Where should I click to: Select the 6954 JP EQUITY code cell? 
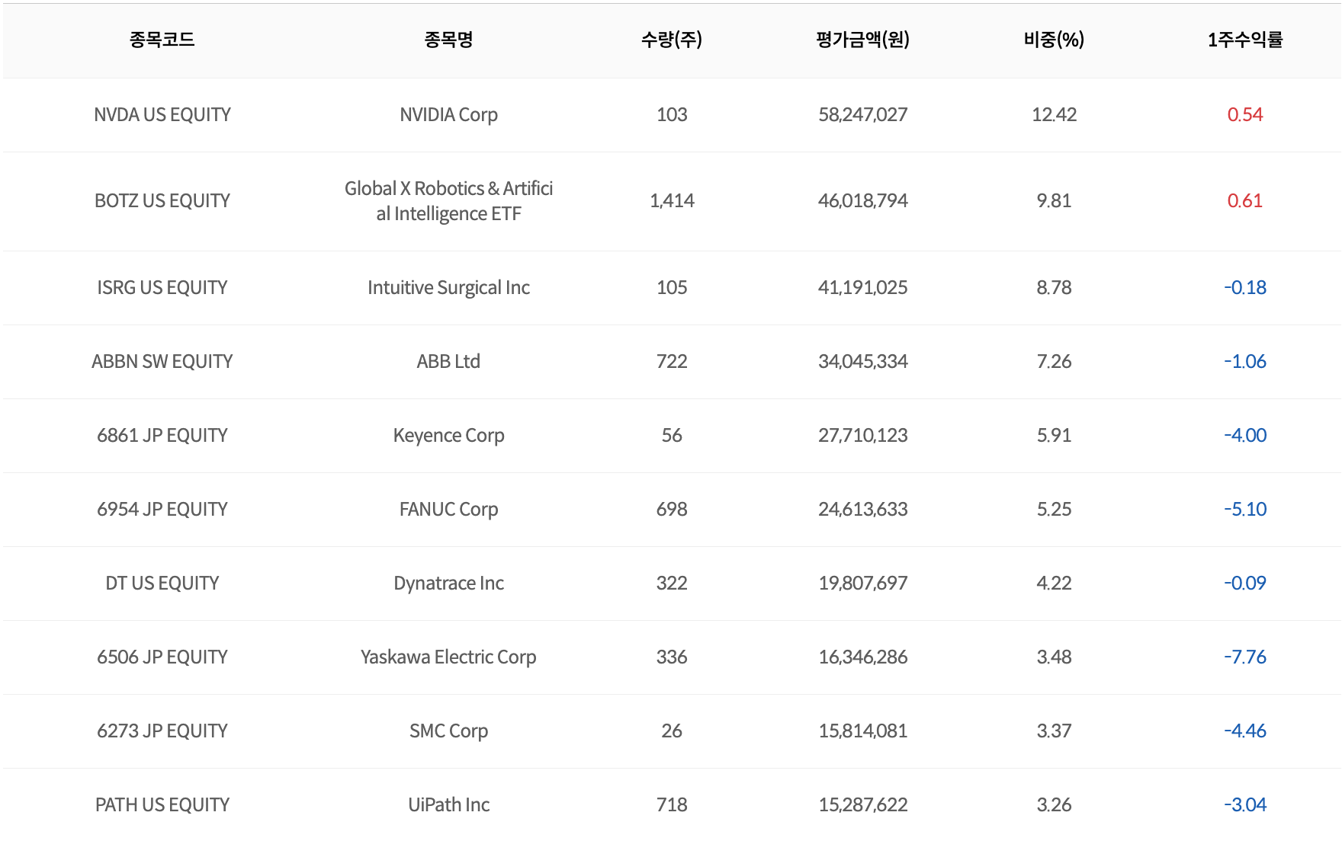coord(162,509)
